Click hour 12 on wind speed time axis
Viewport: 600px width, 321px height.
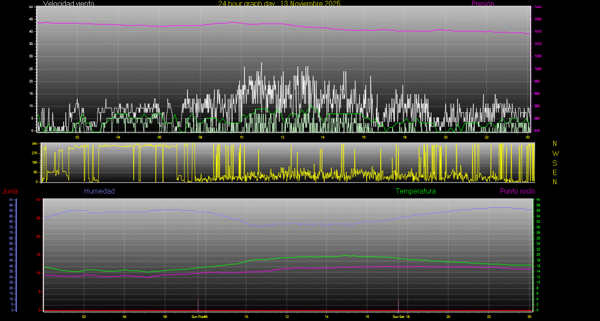(x=282, y=137)
